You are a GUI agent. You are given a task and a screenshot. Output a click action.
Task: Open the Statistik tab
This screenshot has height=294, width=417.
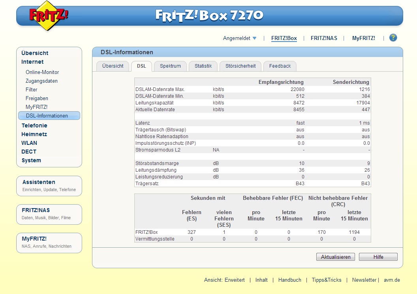pos(203,66)
